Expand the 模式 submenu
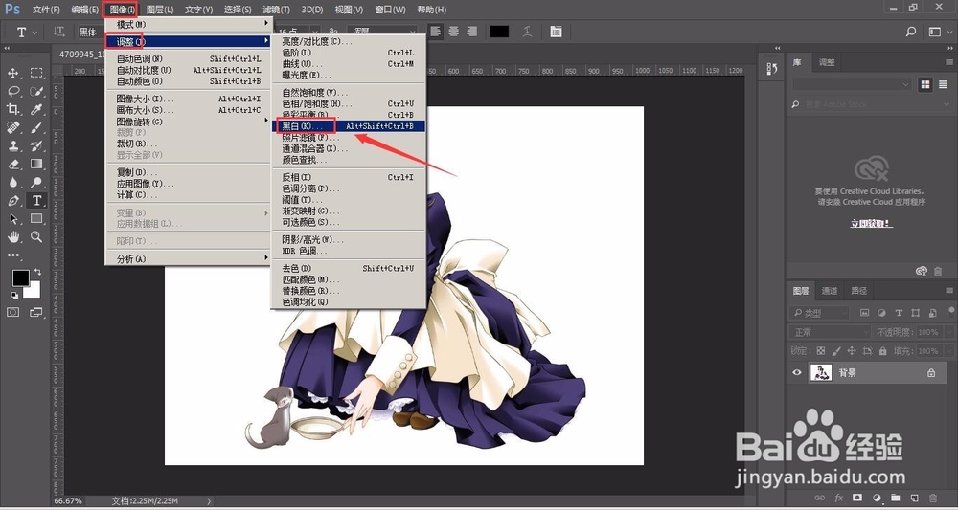 coord(188,24)
